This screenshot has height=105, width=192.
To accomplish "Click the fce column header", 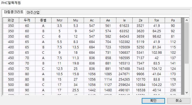I will click(157, 20).
